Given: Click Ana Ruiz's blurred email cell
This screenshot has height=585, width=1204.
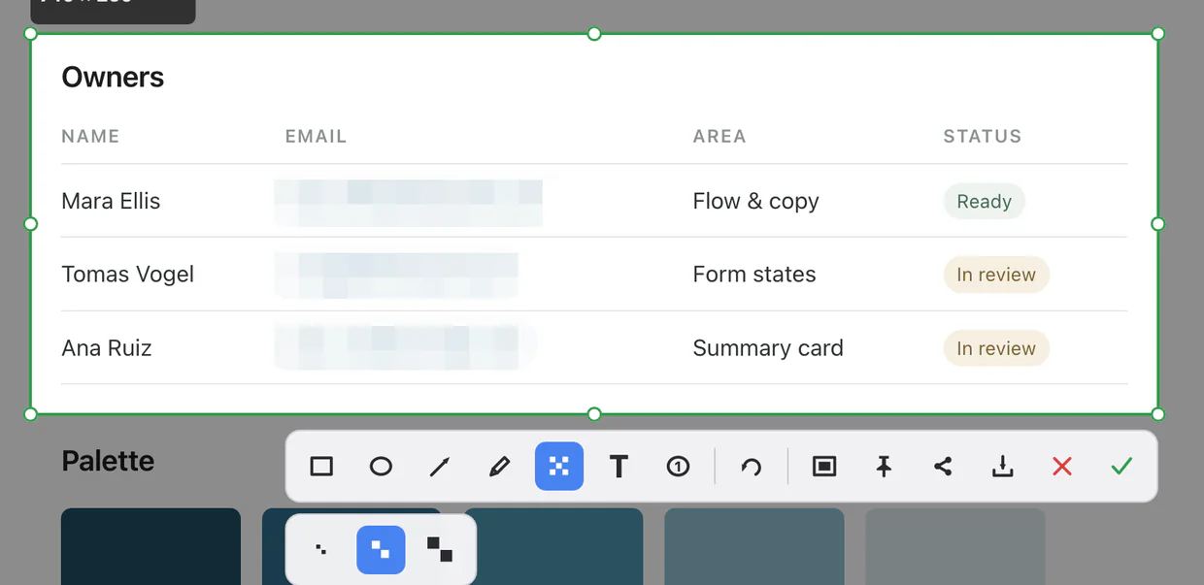Looking at the screenshot, I should pos(406,348).
